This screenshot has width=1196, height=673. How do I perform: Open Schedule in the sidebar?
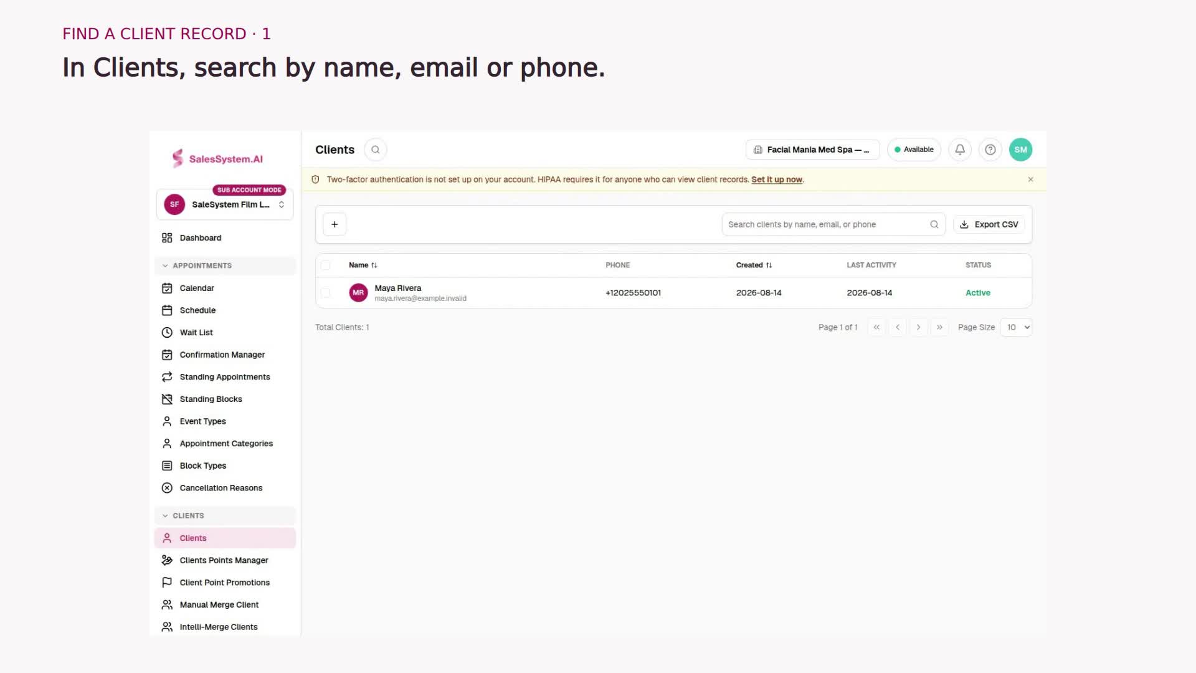click(225, 310)
